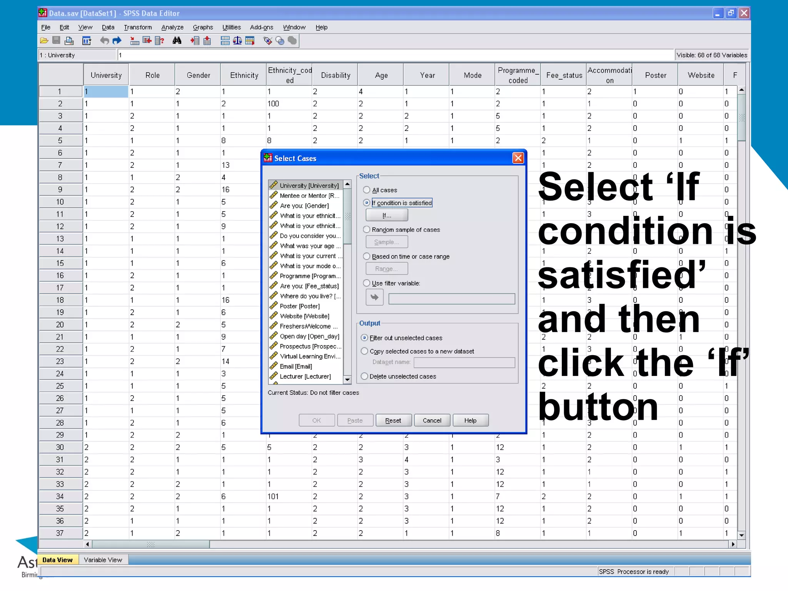Image resolution: width=788 pixels, height=591 pixels.
Task: Select Delete unselected cases option
Action: click(364, 376)
